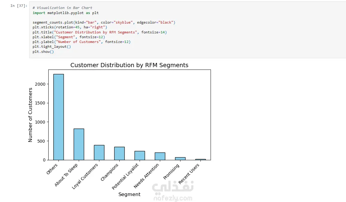Click the 1500 y-axis tick value
Screen dimensions: 346x202
tap(40, 103)
